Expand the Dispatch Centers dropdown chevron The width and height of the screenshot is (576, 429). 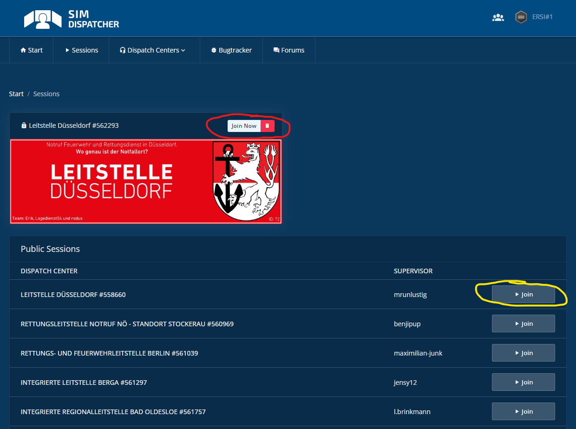click(x=183, y=50)
